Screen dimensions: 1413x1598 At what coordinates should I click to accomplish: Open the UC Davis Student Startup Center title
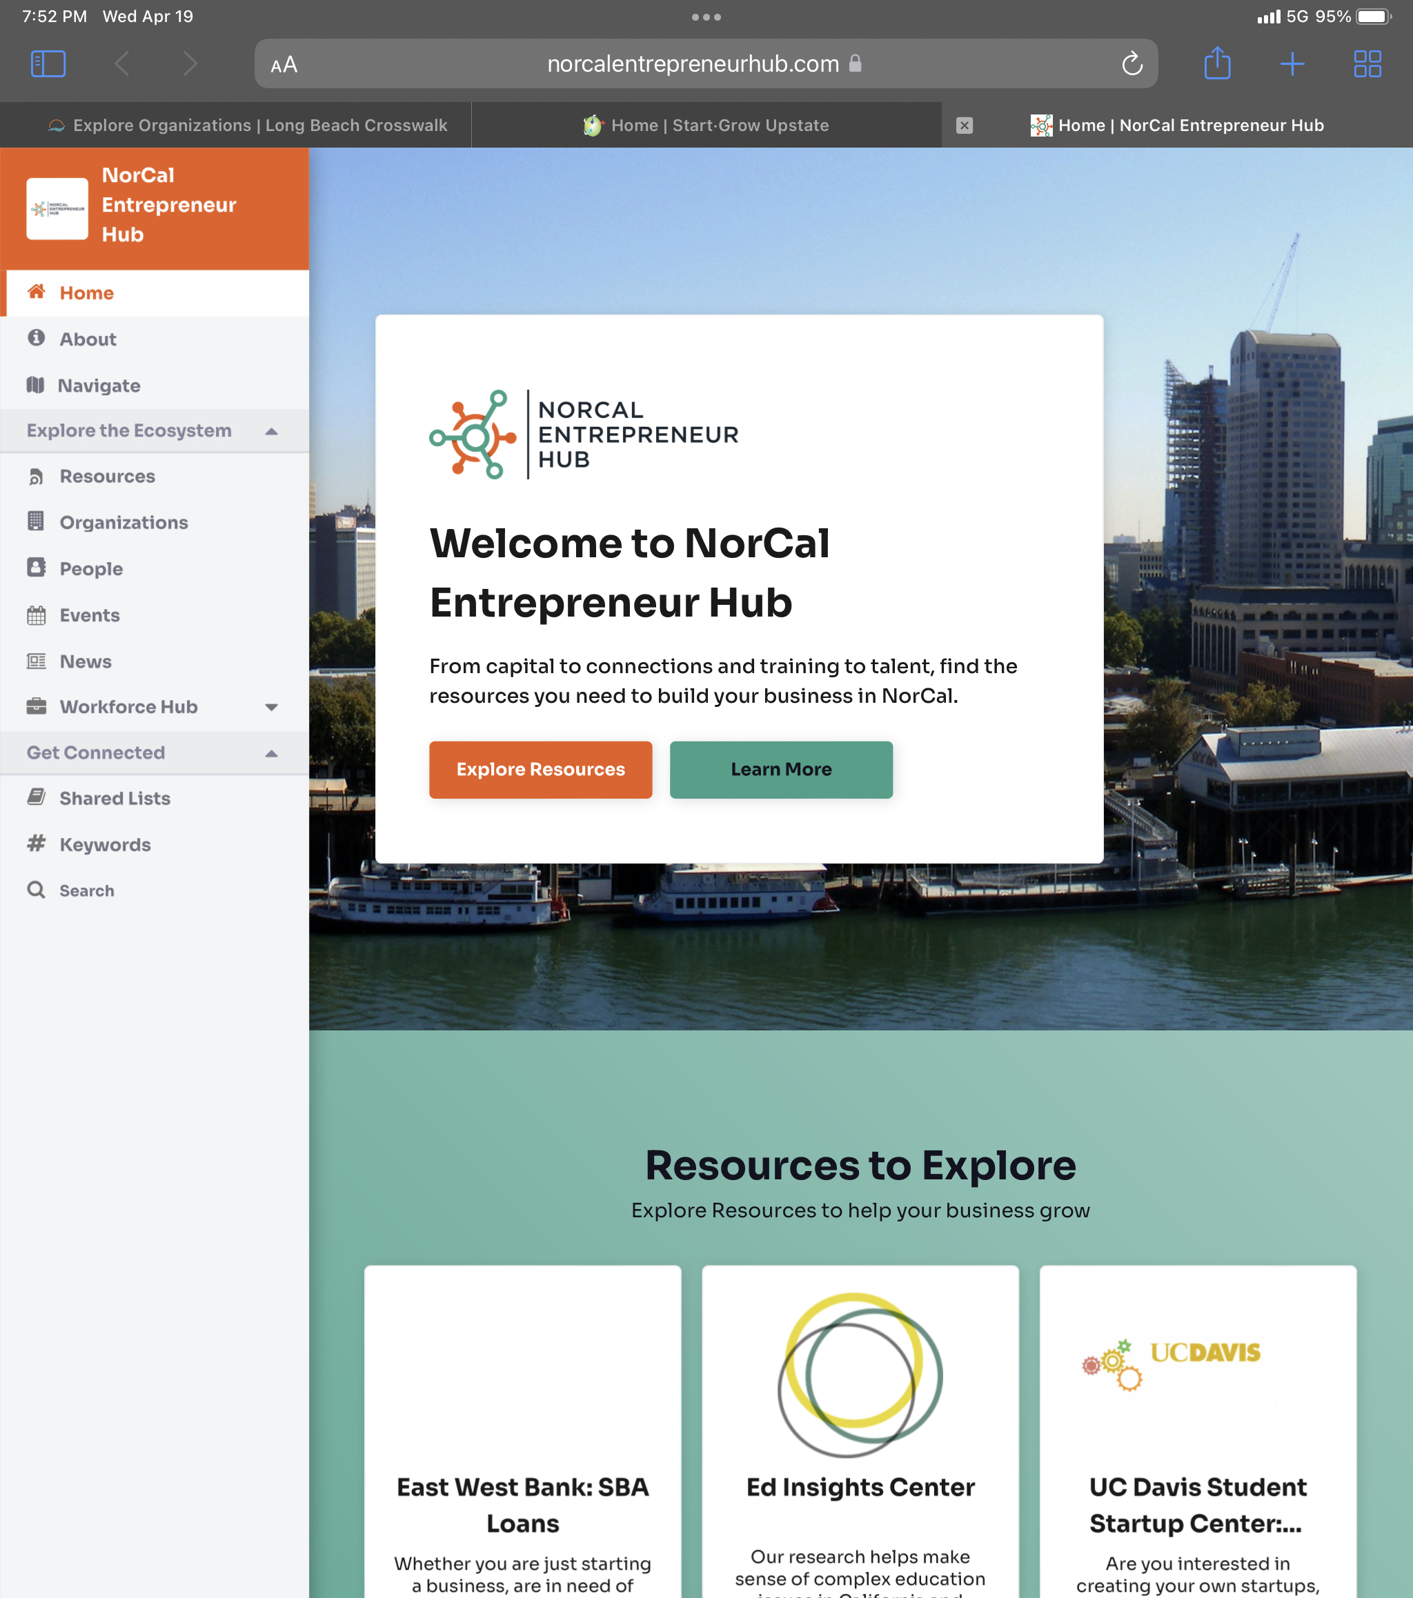pyautogui.click(x=1197, y=1505)
